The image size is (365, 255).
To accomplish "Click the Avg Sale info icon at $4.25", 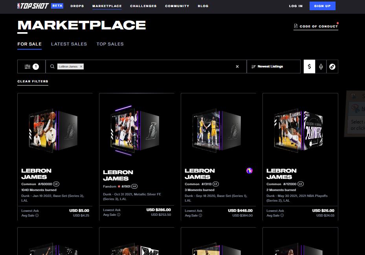I will pyautogui.click(x=37, y=215).
